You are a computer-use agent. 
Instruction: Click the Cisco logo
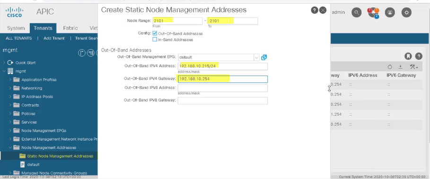pyautogui.click(x=15, y=12)
